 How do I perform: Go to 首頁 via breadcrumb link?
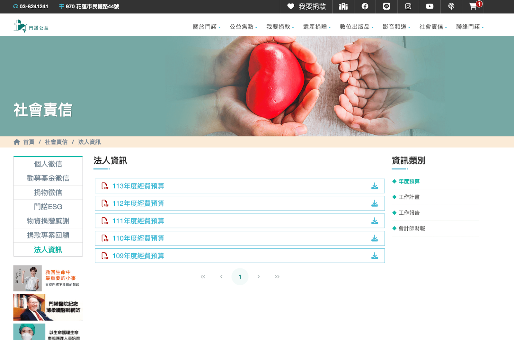[x=29, y=142]
